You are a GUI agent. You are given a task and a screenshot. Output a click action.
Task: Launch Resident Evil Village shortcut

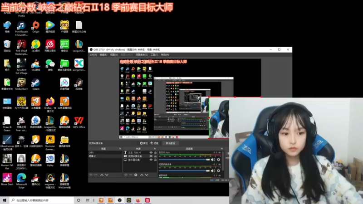point(21,66)
